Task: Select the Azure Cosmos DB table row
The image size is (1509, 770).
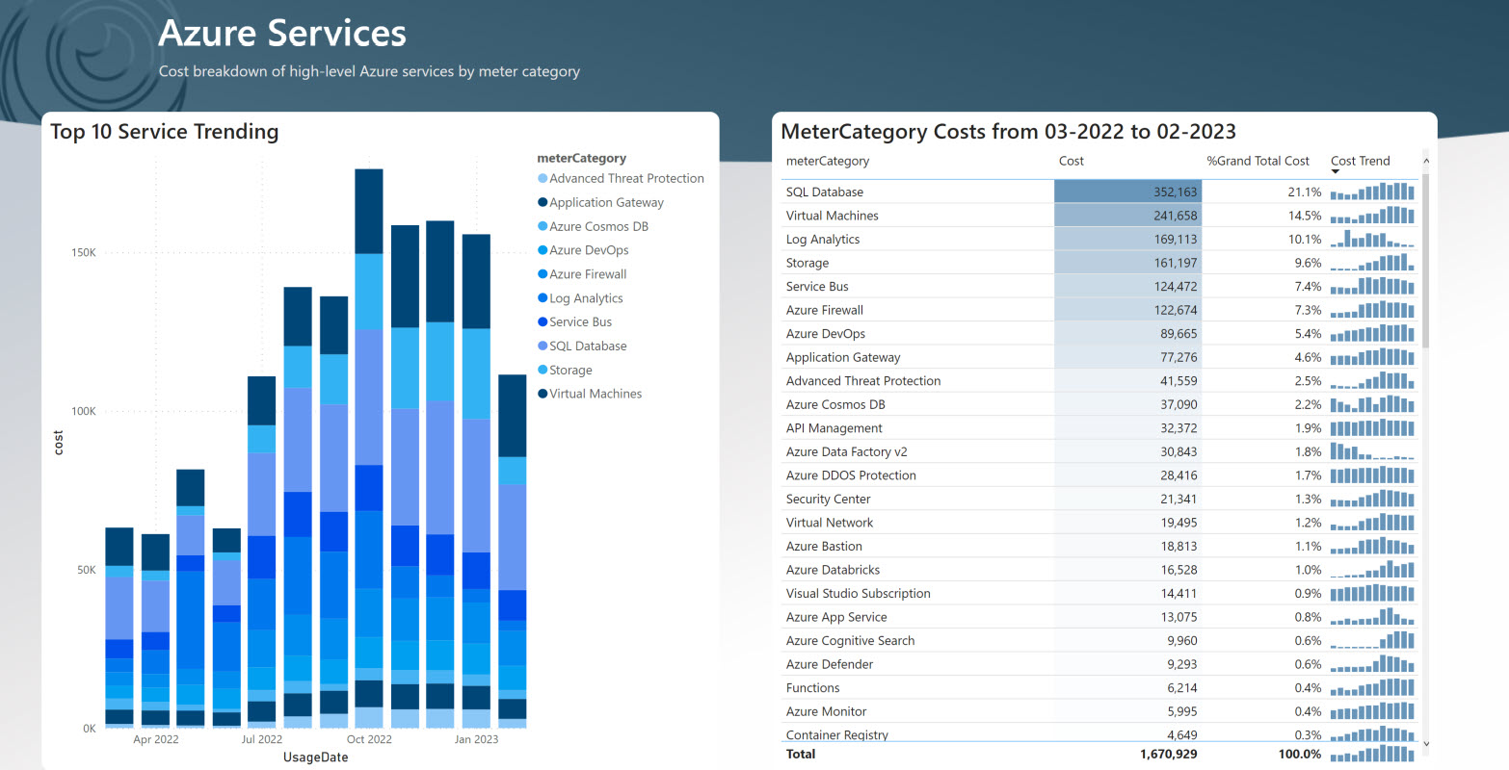Action: point(1099,405)
